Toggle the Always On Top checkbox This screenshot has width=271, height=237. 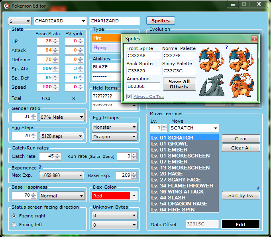point(129,96)
